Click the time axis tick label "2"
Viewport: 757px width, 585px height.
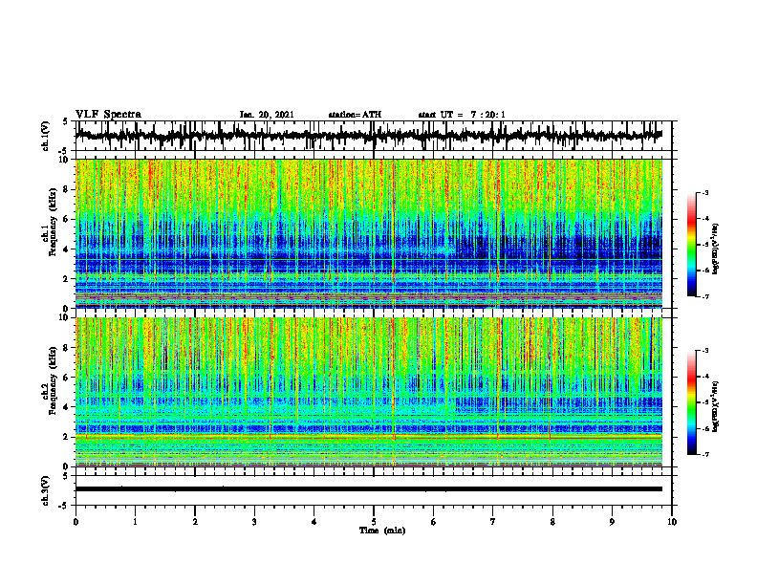click(x=195, y=522)
